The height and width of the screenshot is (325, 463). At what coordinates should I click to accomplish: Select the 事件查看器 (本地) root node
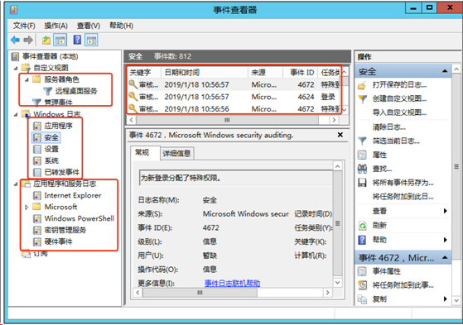(x=51, y=56)
